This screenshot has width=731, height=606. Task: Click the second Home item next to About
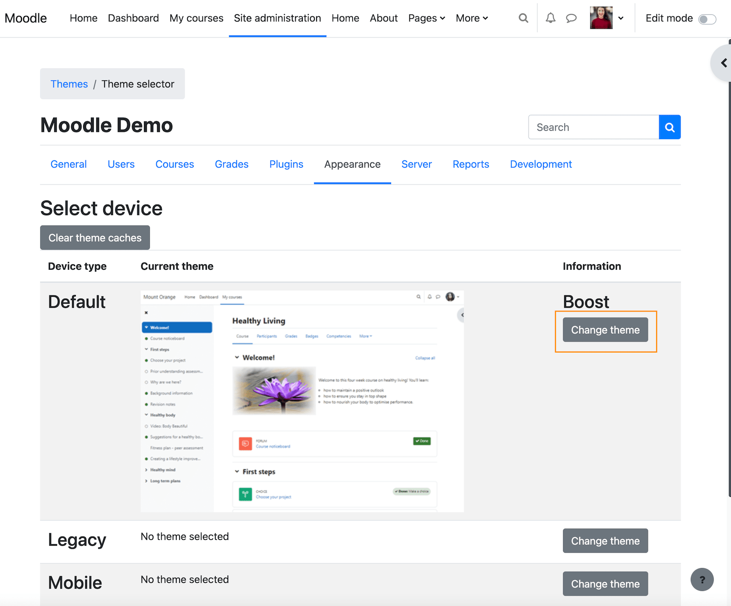(x=345, y=18)
